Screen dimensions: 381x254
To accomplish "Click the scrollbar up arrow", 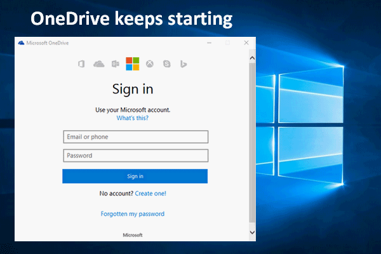I will coord(252,58).
